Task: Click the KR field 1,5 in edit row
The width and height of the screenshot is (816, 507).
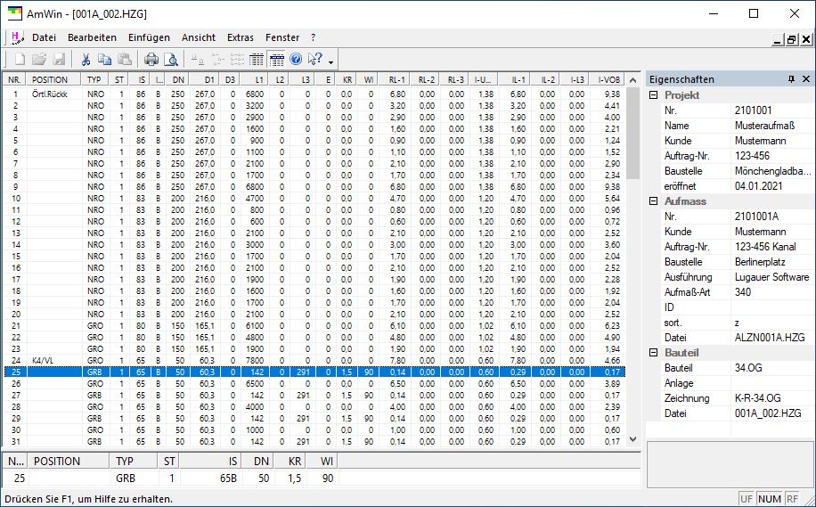Action: pos(288,478)
